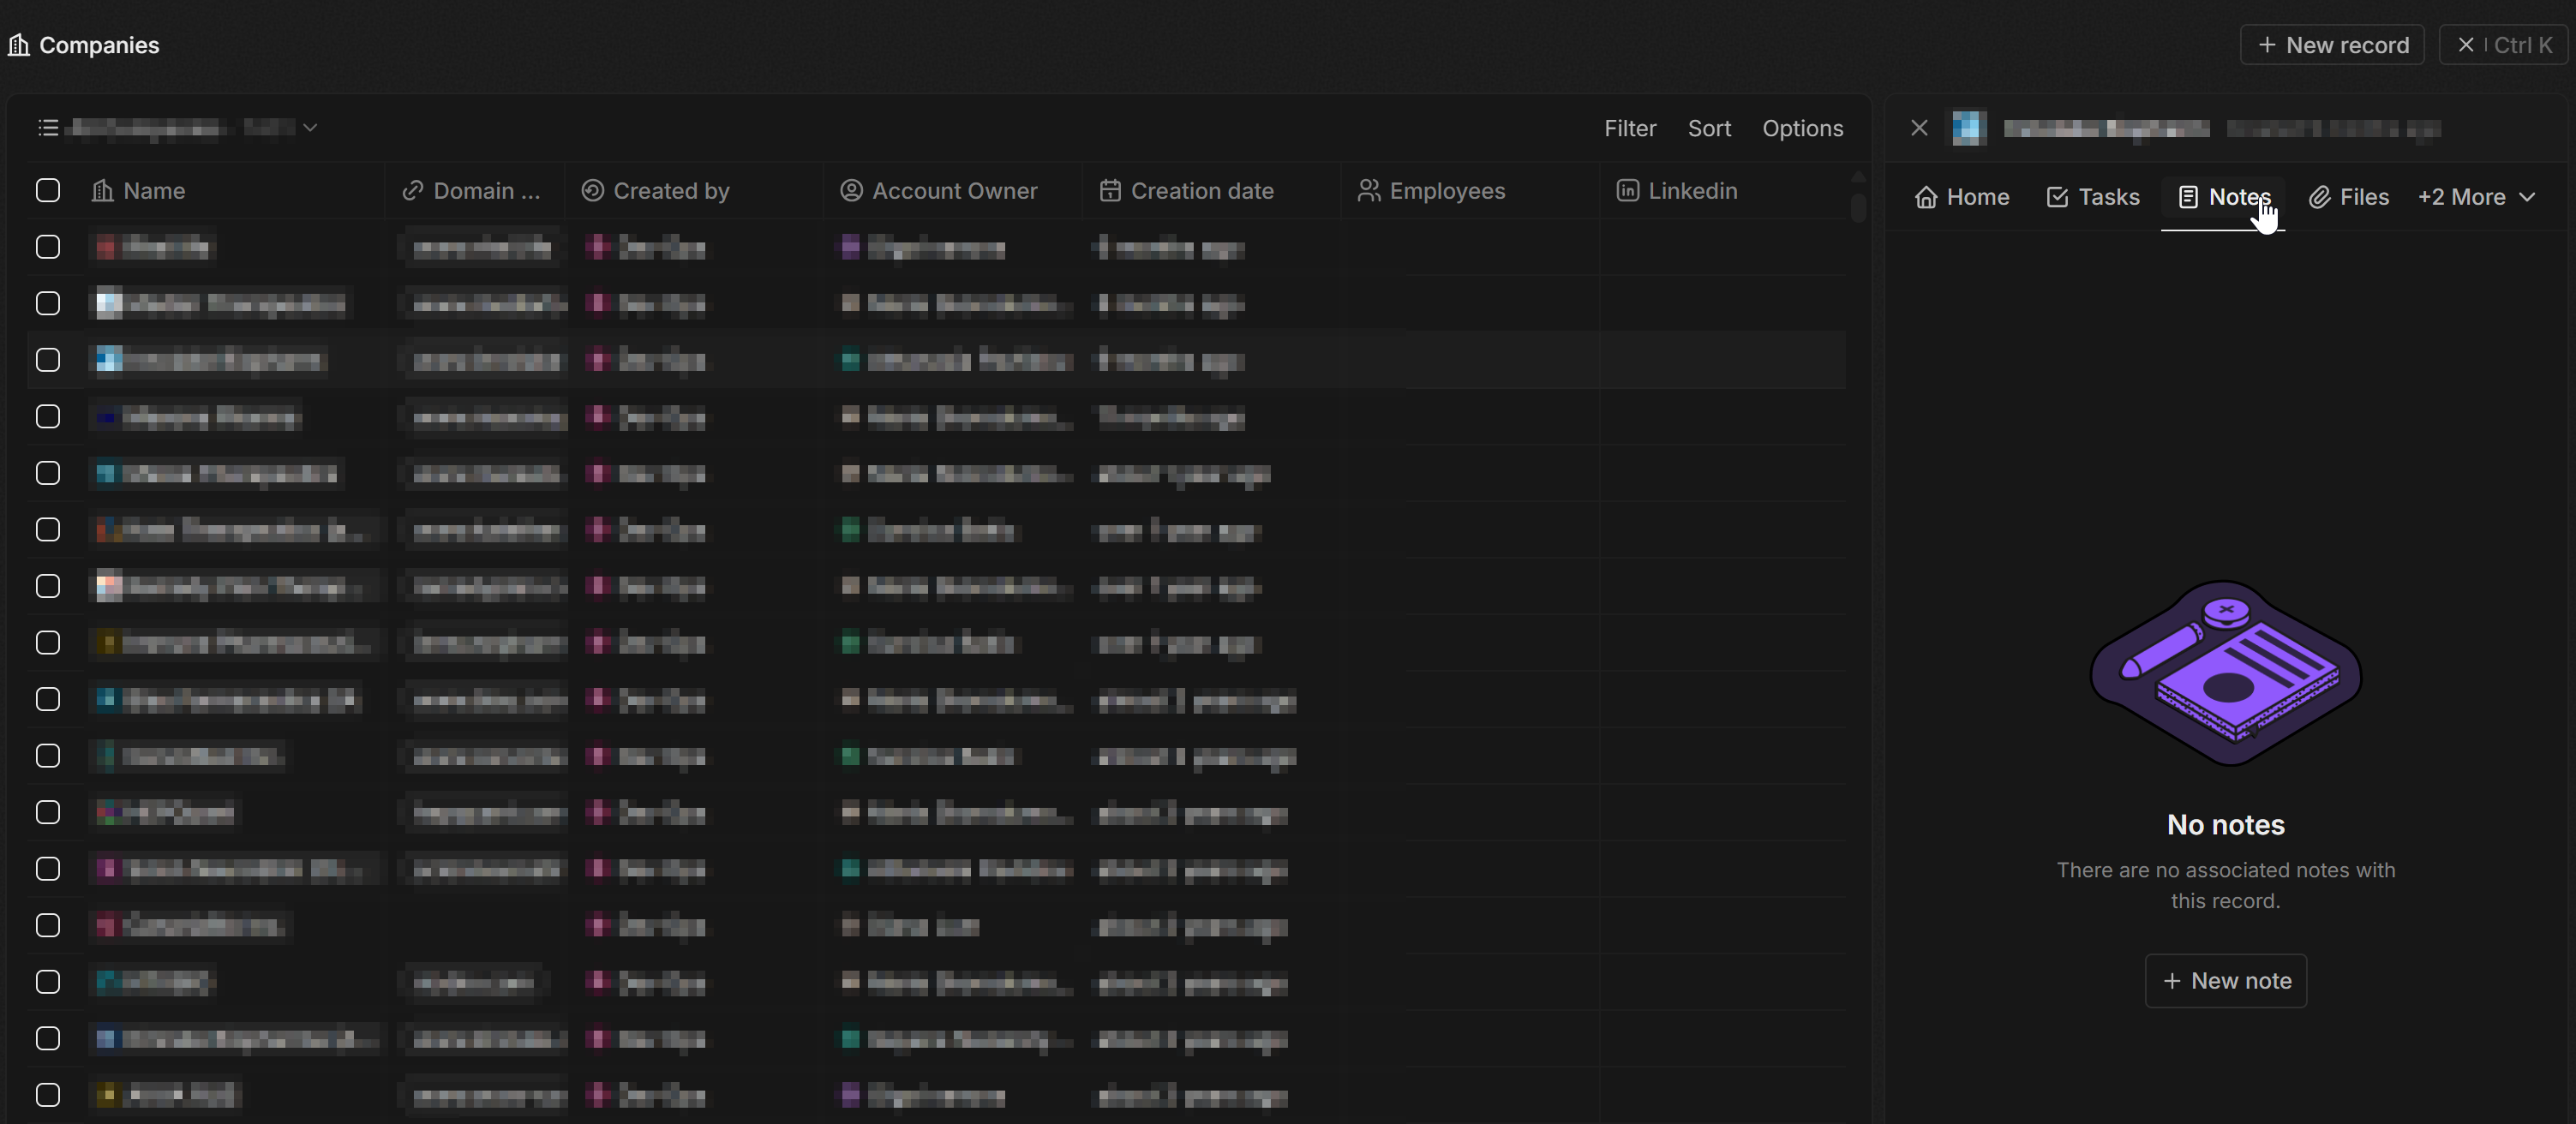Image resolution: width=2576 pixels, height=1124 pixels.
Task: Click the list view icon beside view name
Action: pyautogui.click(x=47, y=128)
